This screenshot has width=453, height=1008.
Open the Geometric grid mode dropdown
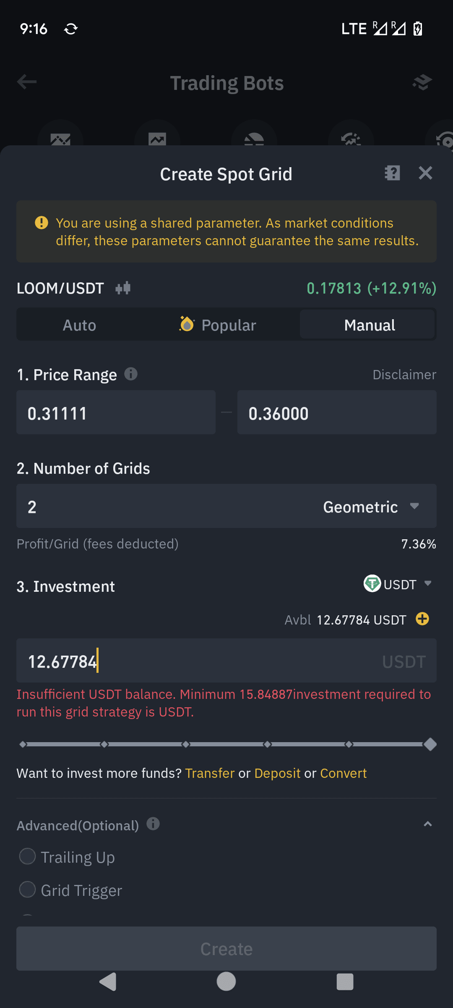coord(371,507)
